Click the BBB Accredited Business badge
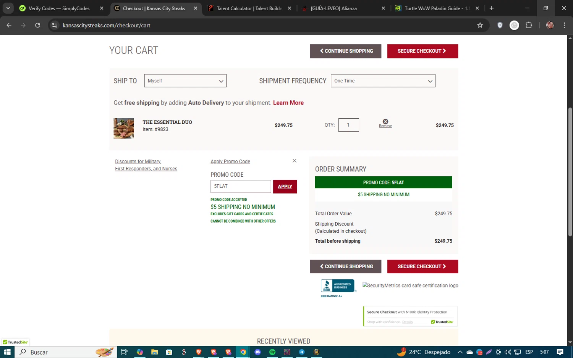This screenshot has width=573, height=358. click(x=338, y=286)
